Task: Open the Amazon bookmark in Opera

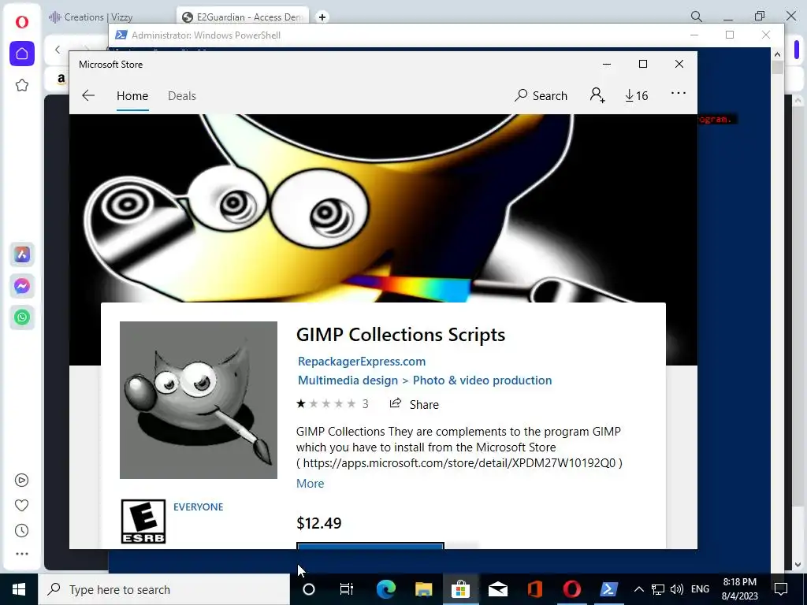Action: [x=61, y=79]
